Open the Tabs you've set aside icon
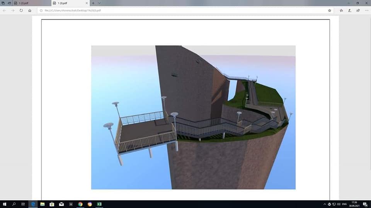Viewport: 371px width, 208px height. pos(3,3)
